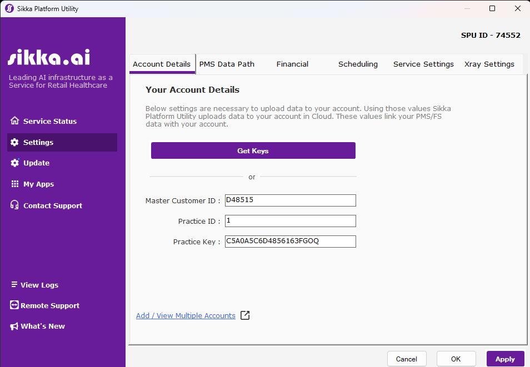Click the Get Keys button
This screenshot has width=530, height=367.
pyautogui.click(x=253, y=150)
